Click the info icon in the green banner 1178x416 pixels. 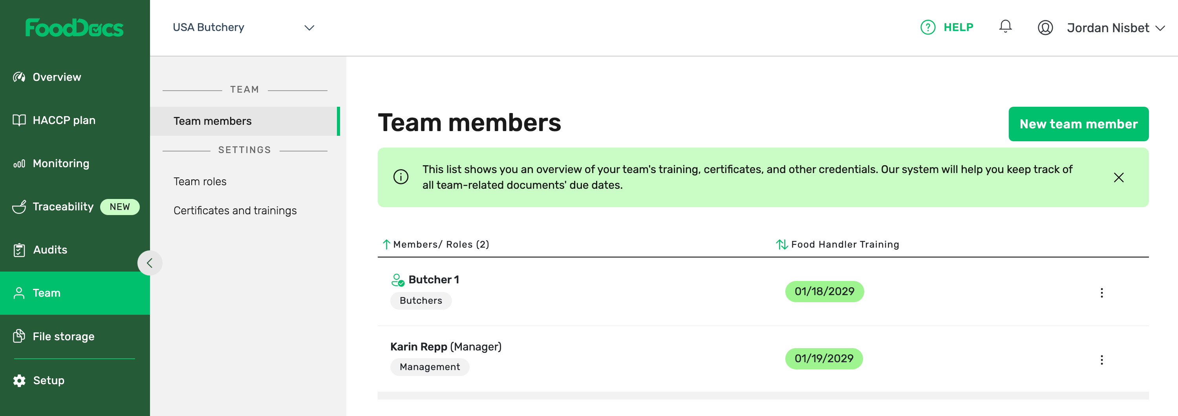pos(401,177)
